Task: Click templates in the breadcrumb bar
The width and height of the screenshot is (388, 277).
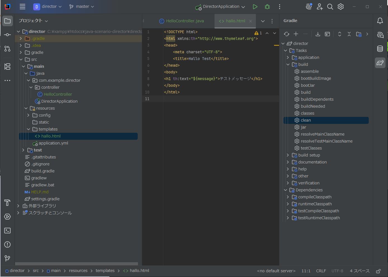Action: click(105, 271)
